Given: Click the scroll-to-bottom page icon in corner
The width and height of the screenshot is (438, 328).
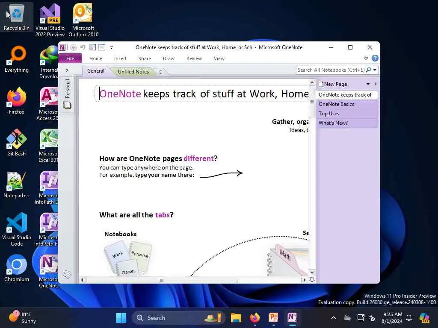Looking at the screenshot, I should (x=312, y=280).
